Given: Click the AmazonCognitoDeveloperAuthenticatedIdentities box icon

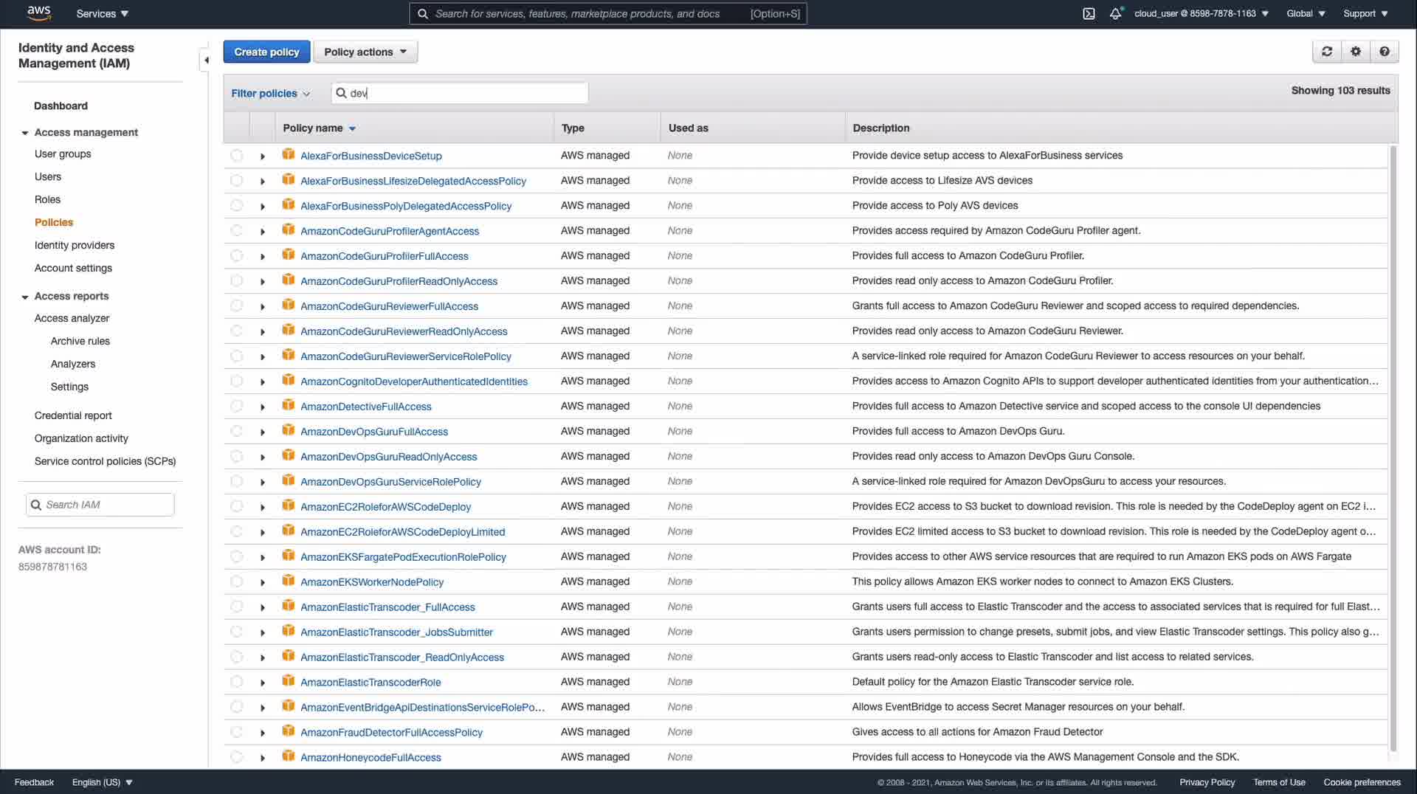Looking at the screenshot, I should click(x=289, y=381).
